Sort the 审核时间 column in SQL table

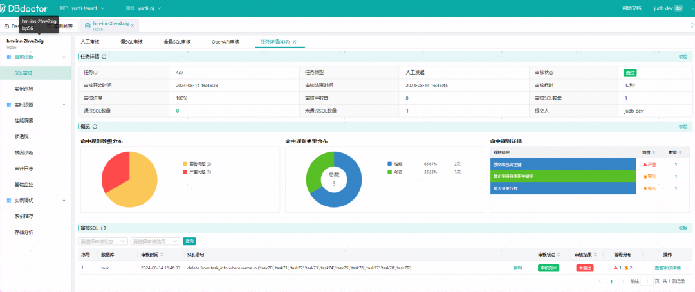[162, 255]
